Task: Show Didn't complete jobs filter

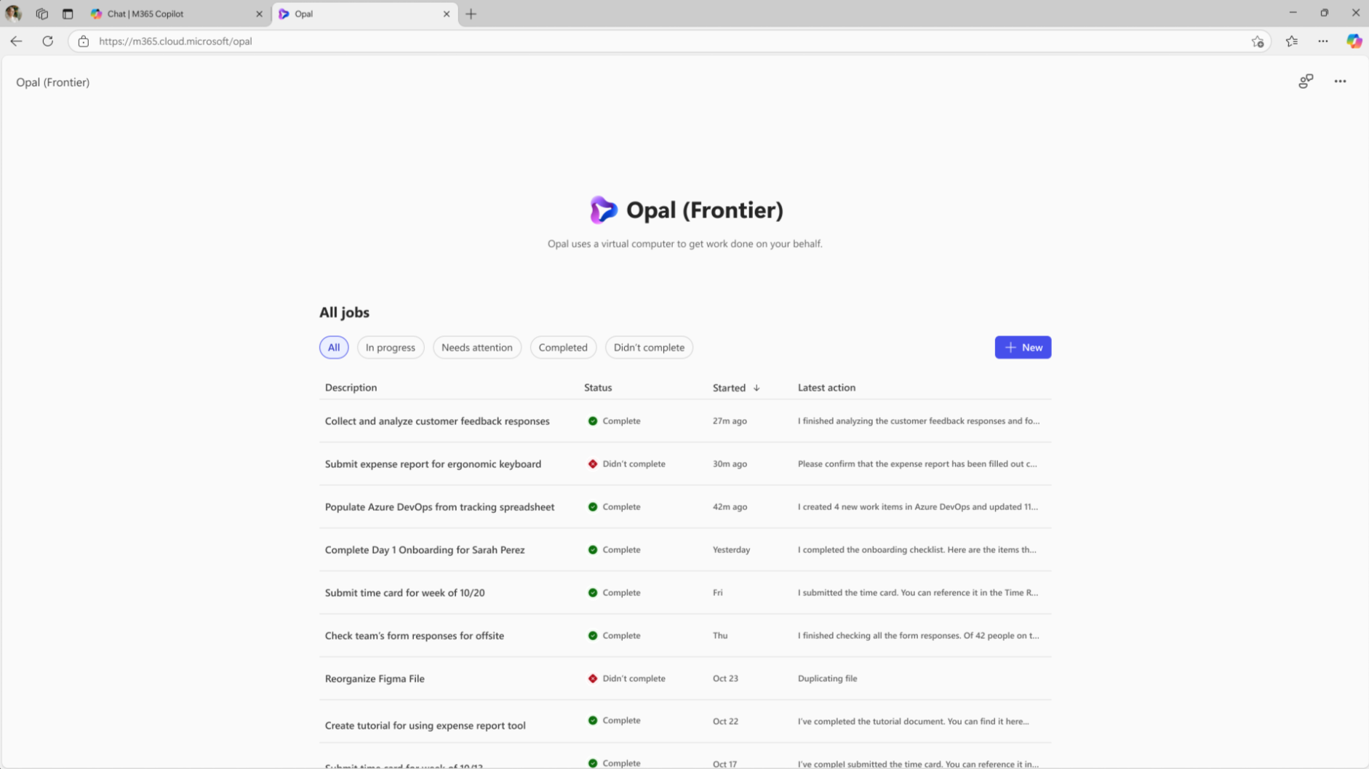Action: tap(649, 348)
